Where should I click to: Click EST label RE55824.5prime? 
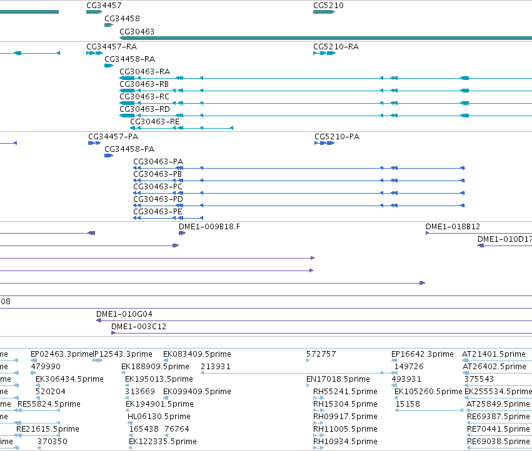point(49,405)
